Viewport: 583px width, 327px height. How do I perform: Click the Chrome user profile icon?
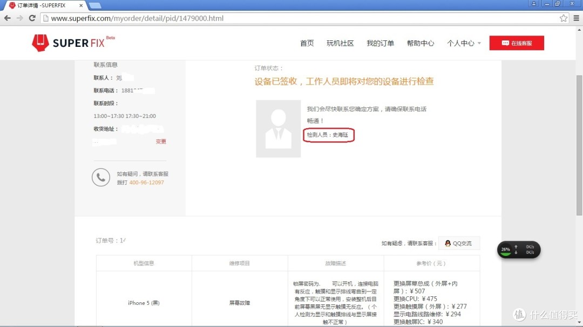[x=533, y=4]
